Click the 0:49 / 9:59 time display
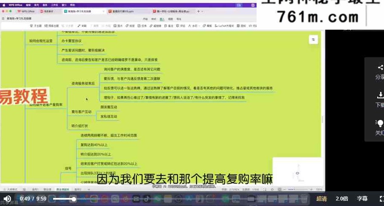The width and height of the screenshot is (384, 206). point(33,199)
